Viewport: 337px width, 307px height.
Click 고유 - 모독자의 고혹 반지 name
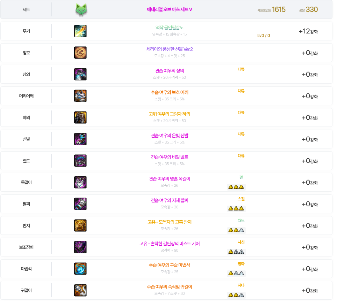169,222
